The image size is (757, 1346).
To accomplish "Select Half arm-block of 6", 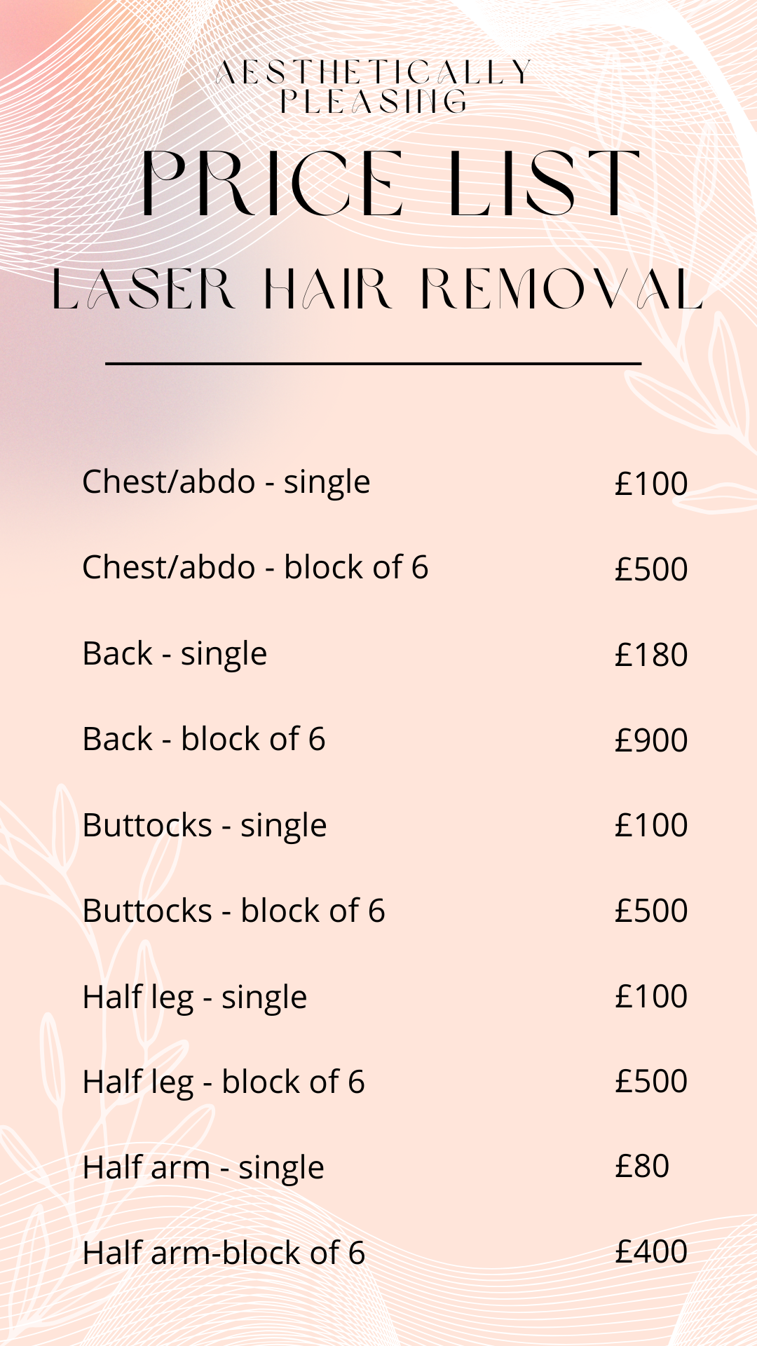I will (224, 1253).
